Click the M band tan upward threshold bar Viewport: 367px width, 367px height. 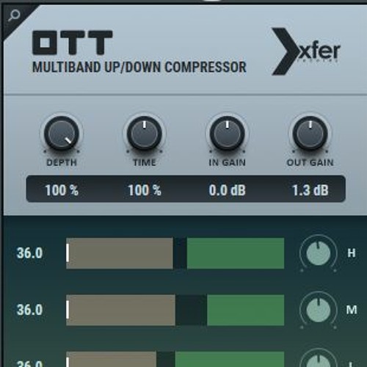(120, 310)
